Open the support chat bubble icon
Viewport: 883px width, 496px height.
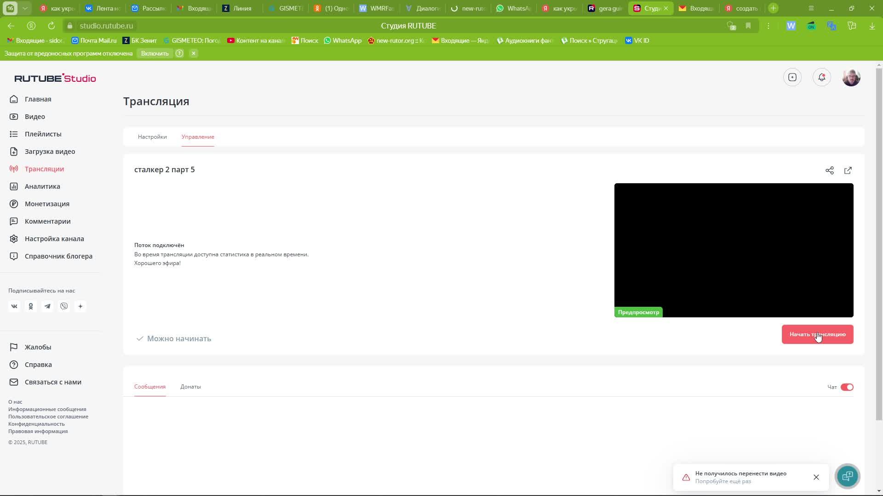[847, 476]
